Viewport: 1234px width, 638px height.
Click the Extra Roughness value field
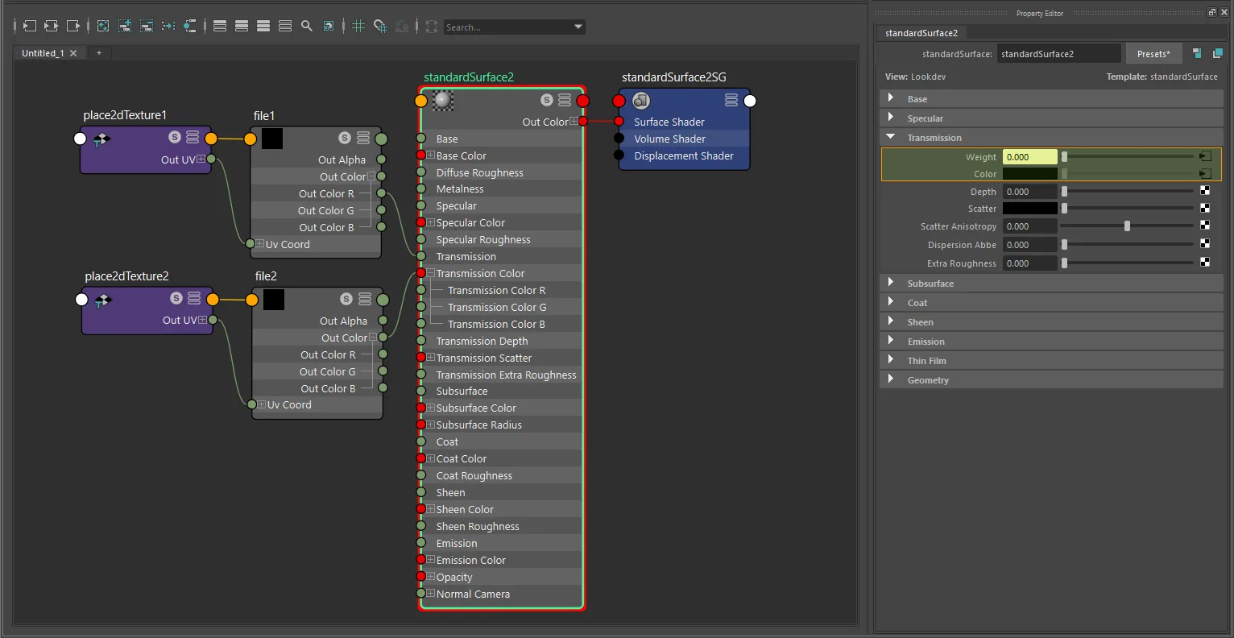click(1029, 263)
